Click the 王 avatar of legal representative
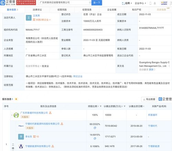This screenshot has width=172, height=151. (29, 18)
